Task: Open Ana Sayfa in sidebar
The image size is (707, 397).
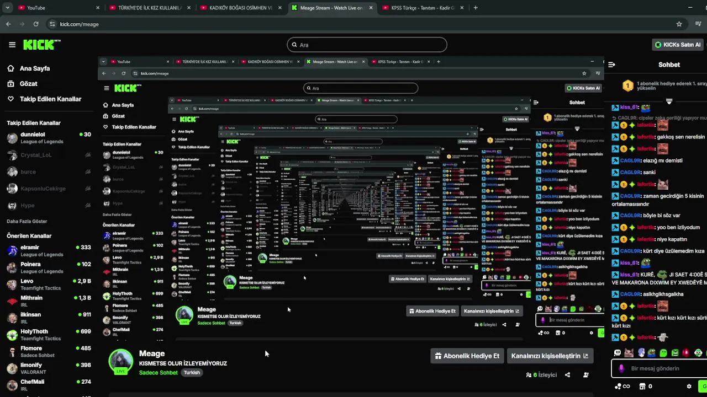Action: pyautogui.click(x=35, y=68)
